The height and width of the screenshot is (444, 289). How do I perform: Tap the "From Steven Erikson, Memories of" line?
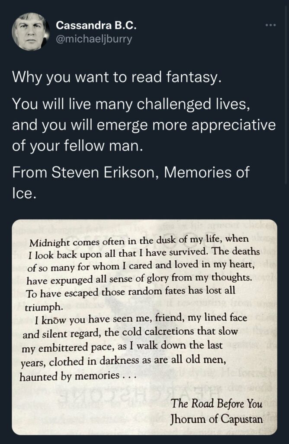(131, 173)
